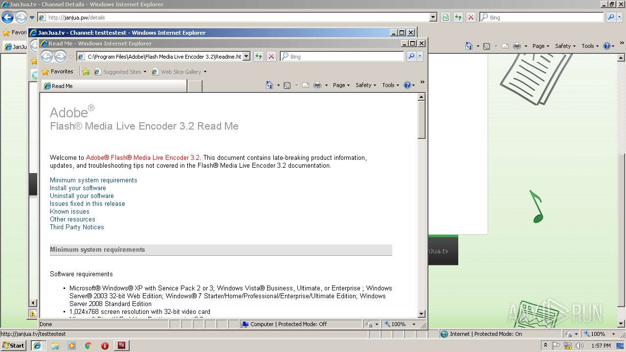Screen dimensions: 626x352
Task: Click Home icon in Channel Details window
Action: coord(469,46)
